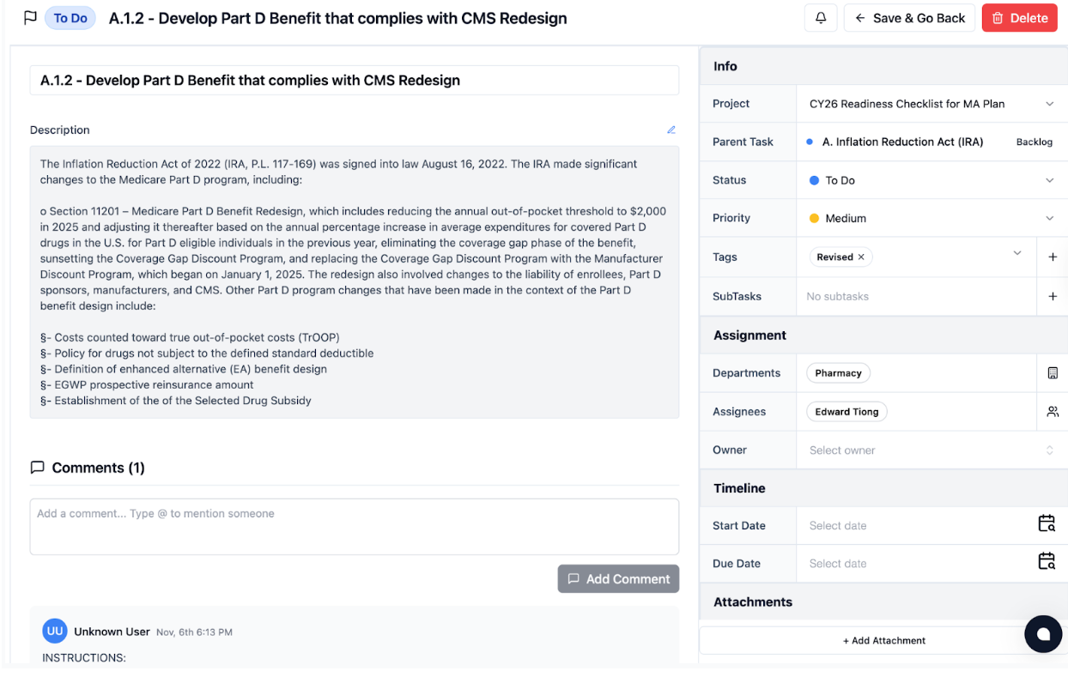This screenshot has width=1068, height=683.
Task: Open the Priority dropdown
Action: click(x=1049, y=218)
